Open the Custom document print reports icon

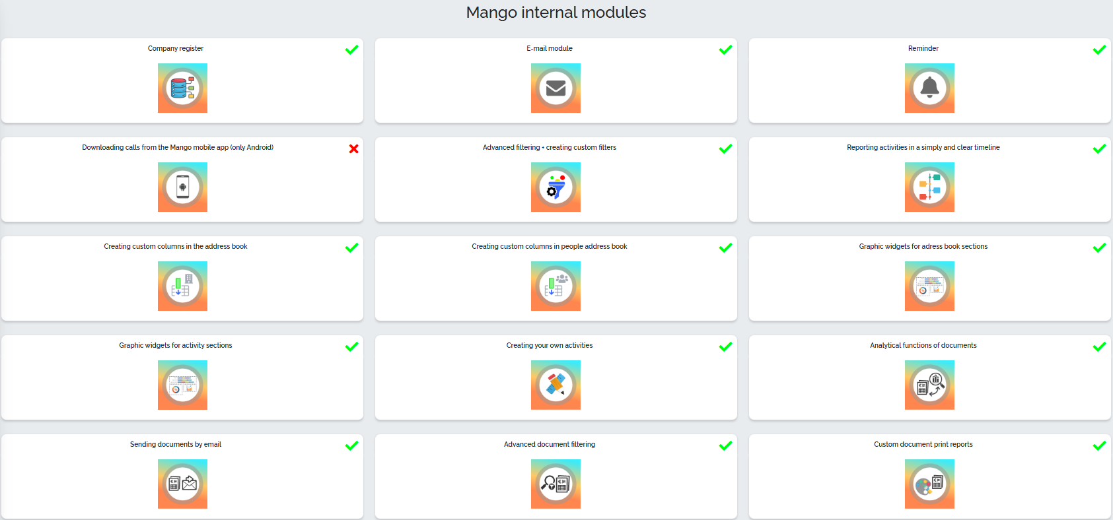929,484
